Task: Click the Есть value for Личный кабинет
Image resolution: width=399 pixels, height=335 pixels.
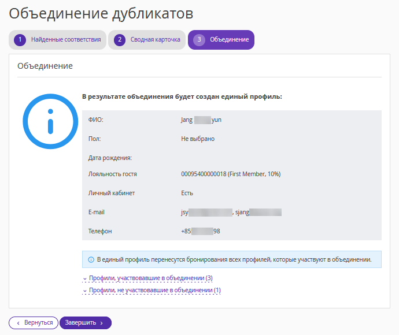Action: [x=187, y=193]
